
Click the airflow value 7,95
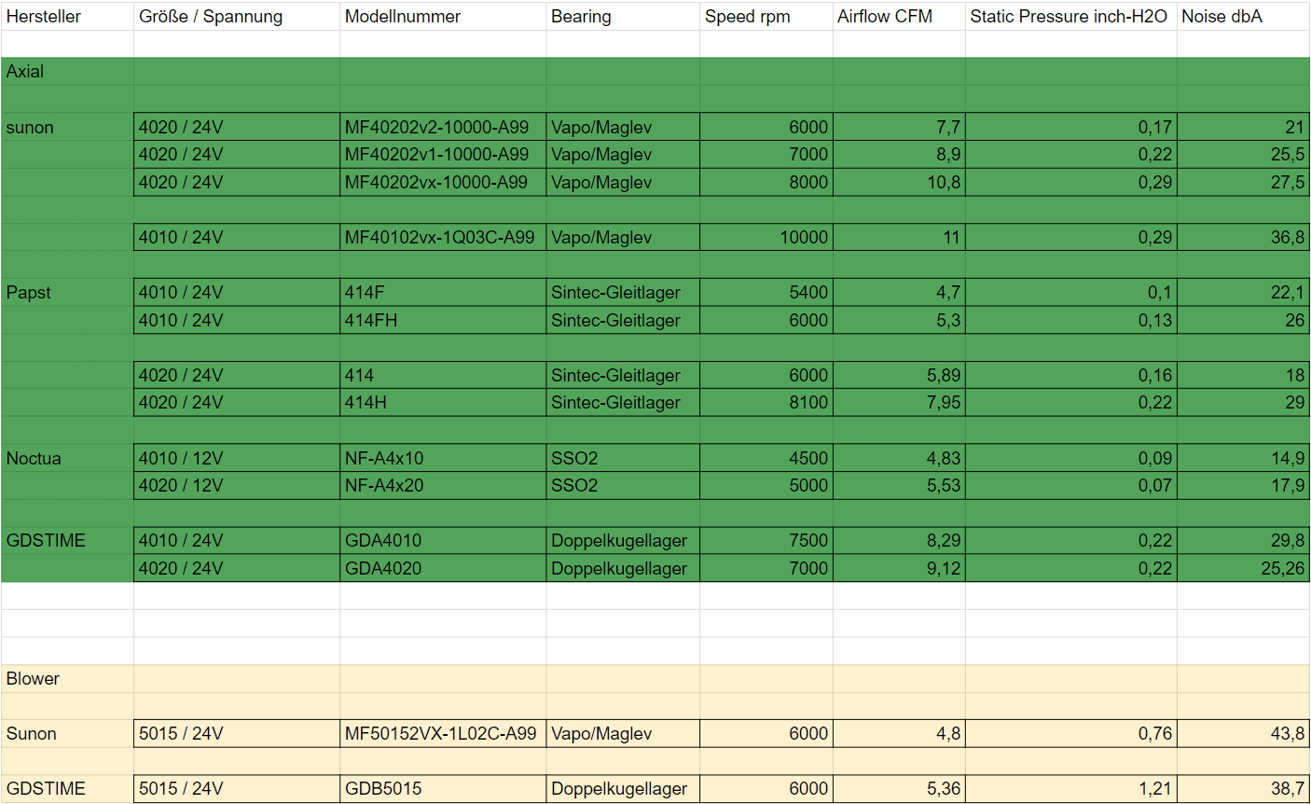(899, 403)
